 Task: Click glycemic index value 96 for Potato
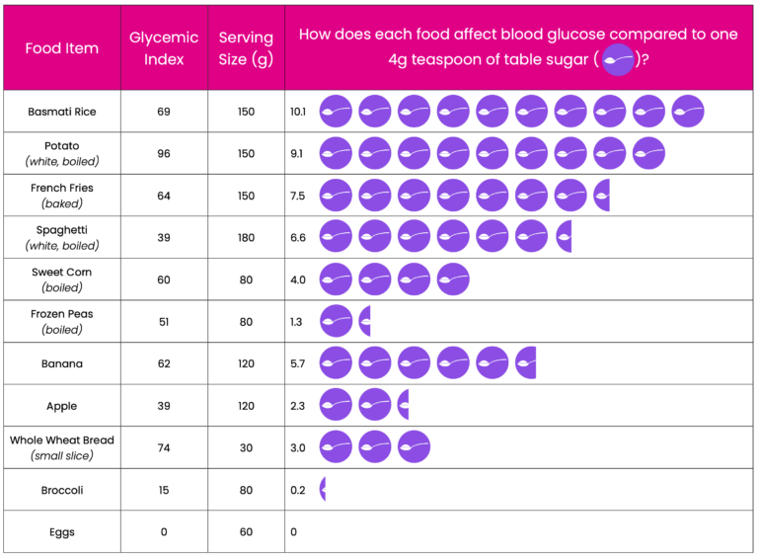(x=164, y=154)
